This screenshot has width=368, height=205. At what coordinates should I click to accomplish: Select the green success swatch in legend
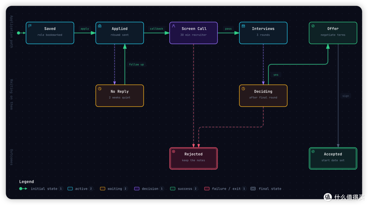point(173,189)
